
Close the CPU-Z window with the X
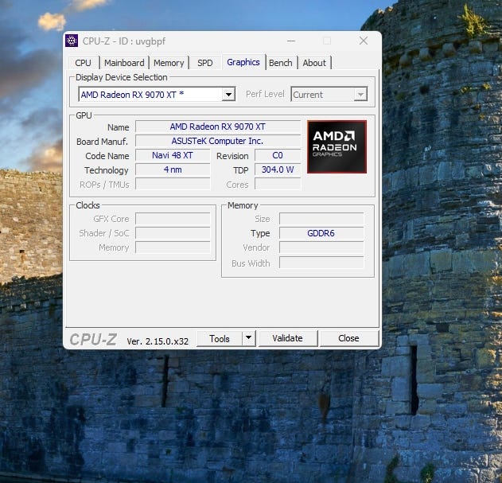coord(363,41)
